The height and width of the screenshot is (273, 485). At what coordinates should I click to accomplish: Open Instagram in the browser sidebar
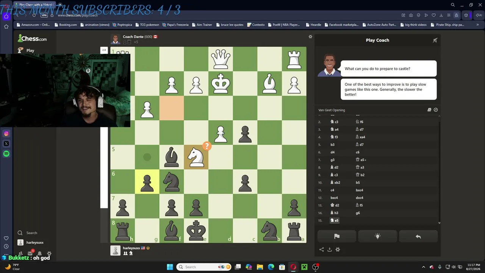tap(6, 133)
